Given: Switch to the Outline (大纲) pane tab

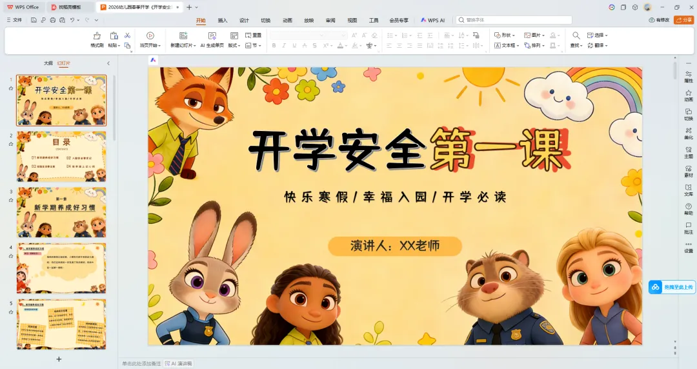Looking at the screenshot, I should pos(48,63).
